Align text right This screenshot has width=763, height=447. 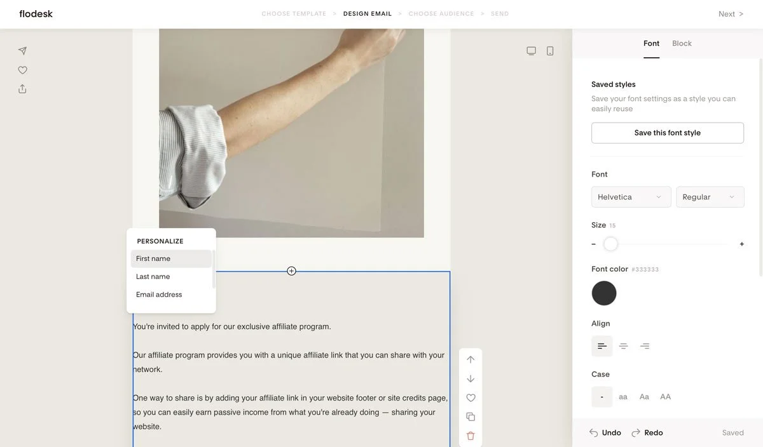click(x=645, y=346)
